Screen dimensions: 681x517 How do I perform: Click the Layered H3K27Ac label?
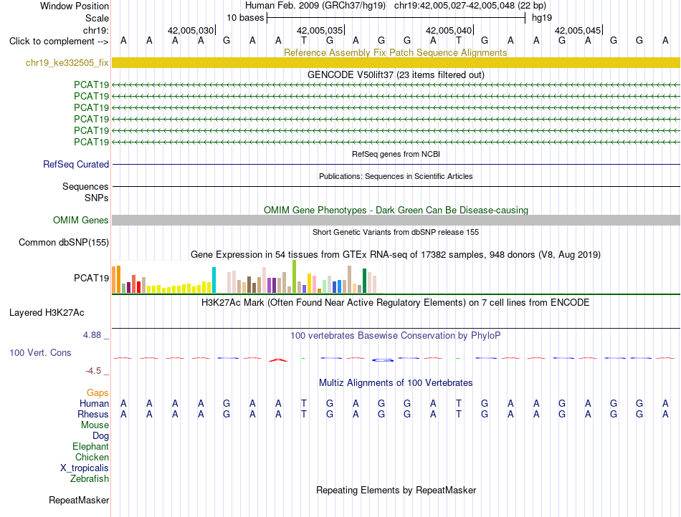click(47, 313)
